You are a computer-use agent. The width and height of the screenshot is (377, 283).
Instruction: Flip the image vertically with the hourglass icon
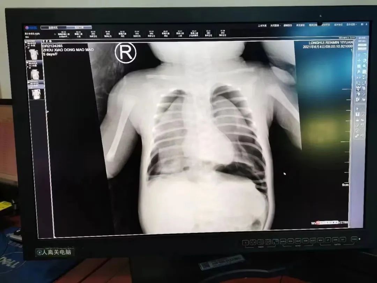(x=364, y=78)
